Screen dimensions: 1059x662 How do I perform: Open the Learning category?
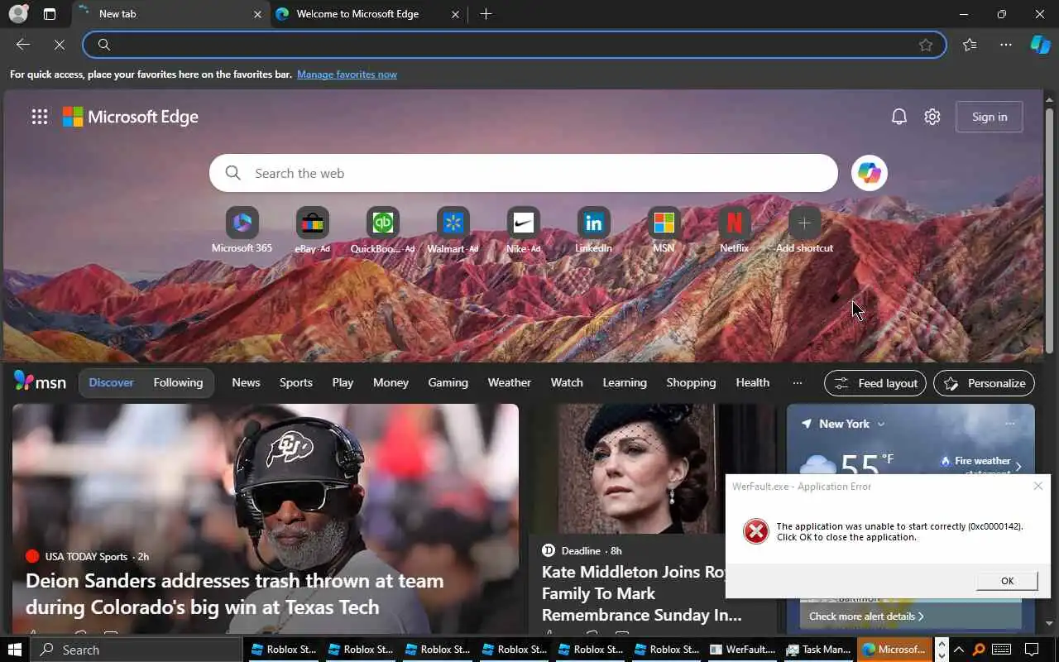(625, 382)
